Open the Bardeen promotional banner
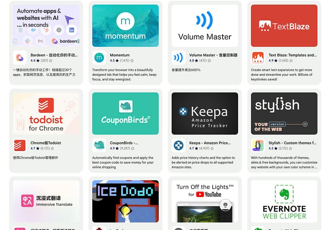 tap(46, 26)
